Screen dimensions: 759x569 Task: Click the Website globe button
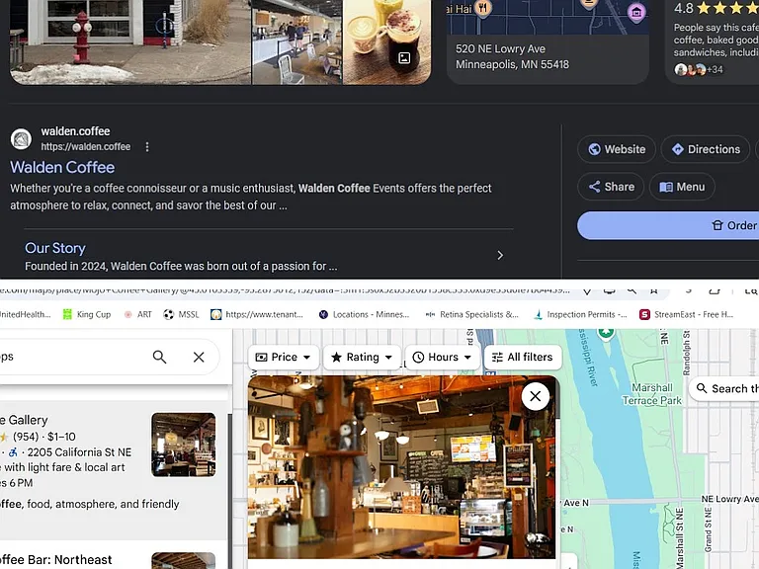click(617, 149)
